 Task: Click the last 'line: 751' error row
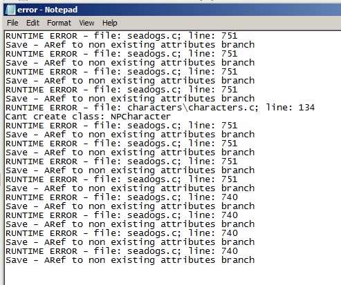pos(122,179)
